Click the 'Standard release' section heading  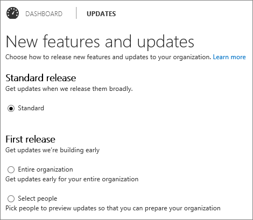tap(41, 78)
